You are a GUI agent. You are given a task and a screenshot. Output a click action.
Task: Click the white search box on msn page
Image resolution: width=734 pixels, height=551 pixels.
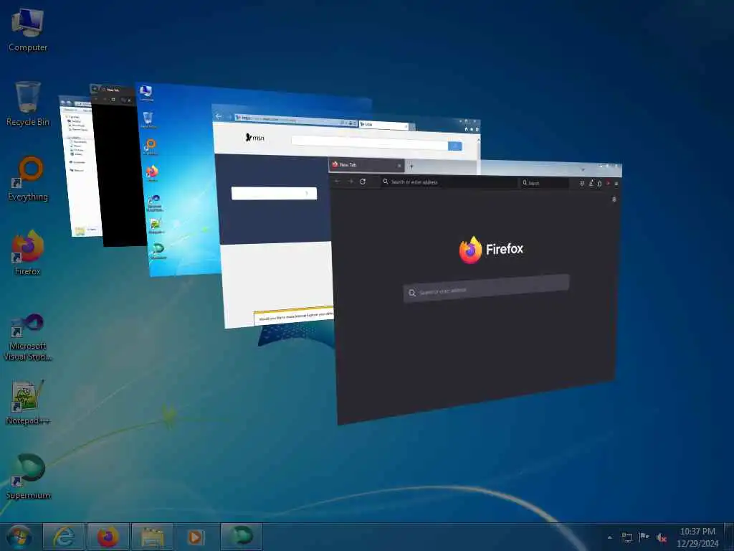(x=275, y=193)
